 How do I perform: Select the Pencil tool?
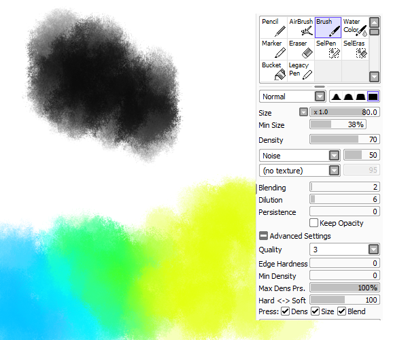click(274, 28)
